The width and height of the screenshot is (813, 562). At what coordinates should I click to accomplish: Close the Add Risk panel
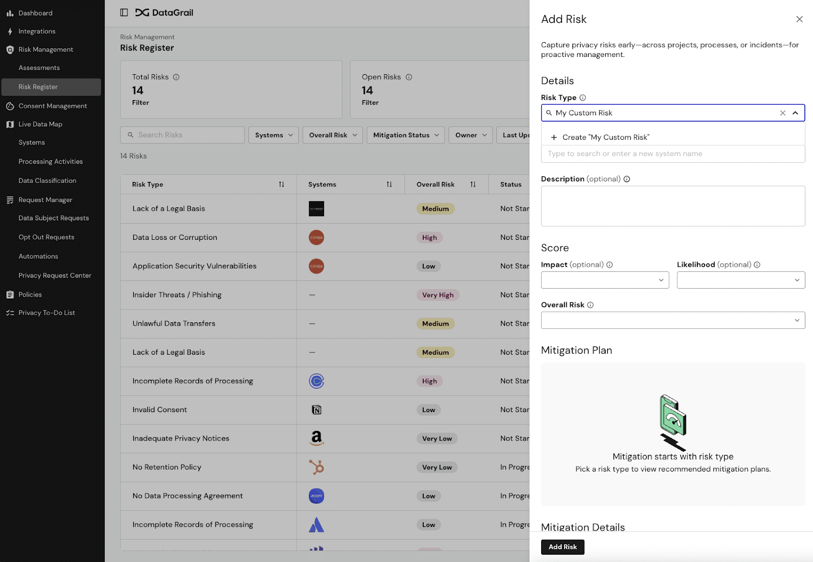tap(799, 19)
